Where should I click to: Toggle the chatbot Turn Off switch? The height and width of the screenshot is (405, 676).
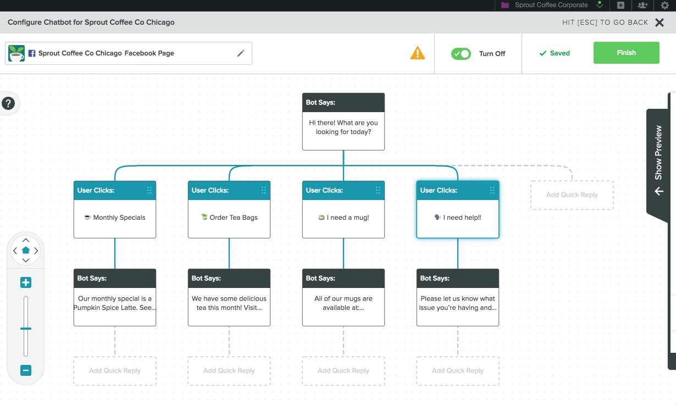click(x=461, y=53)
